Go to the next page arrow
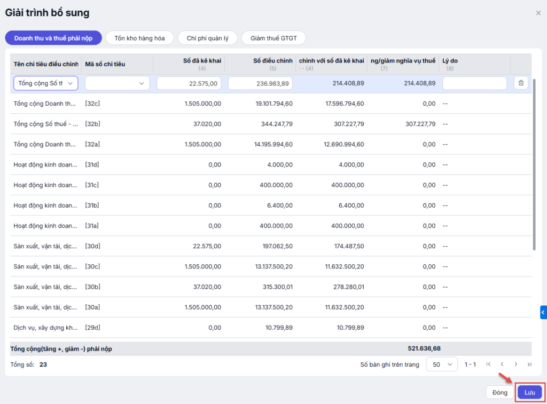 [x=516, y=365]
